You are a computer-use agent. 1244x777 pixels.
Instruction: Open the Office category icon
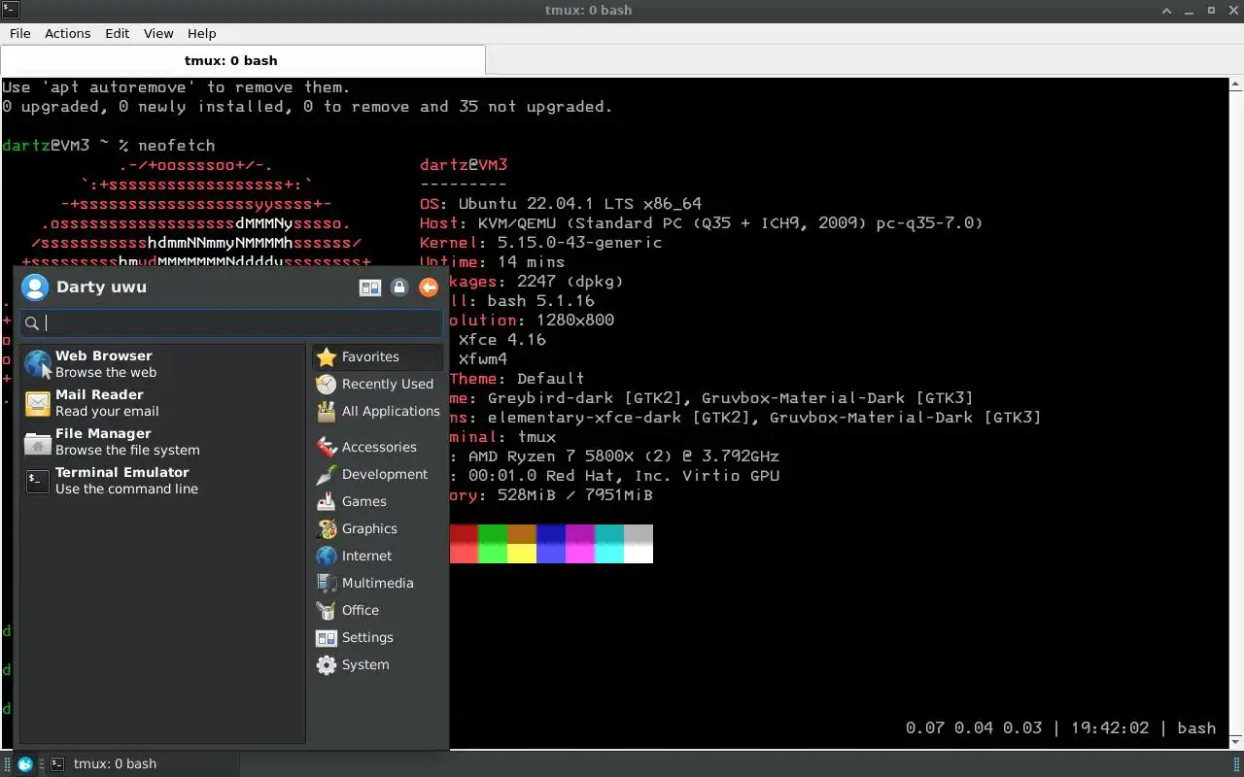click(x=327, y=610)
